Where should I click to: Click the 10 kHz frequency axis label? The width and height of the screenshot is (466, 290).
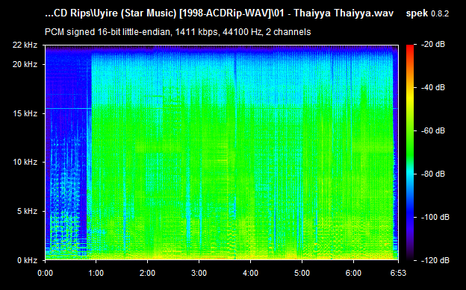tap(25, 162)
